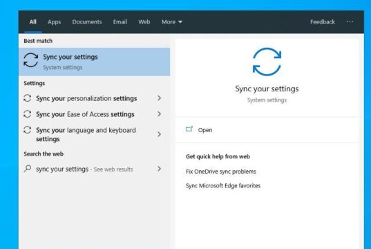Switch to the Documents tab
Viewport: 371px width, 249px height.
[87, 22]
